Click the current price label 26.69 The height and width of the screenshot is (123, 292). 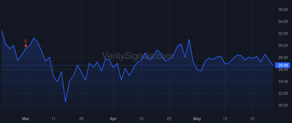pos(283,65)
